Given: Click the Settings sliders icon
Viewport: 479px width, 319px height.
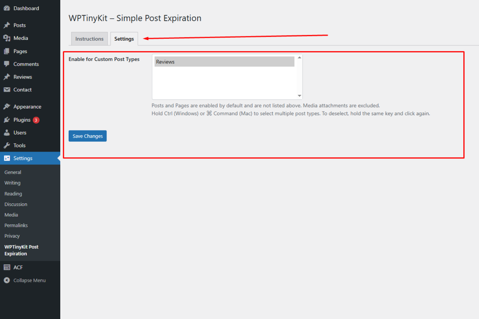Looking at the screenshot, I should [x=7, y=158].
